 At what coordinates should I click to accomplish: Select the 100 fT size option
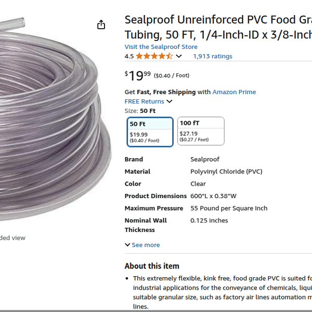201,131
